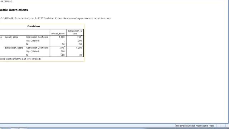Image resolution: width=229 pixels, height=129 pixels.
Task: Click the 'metric Correlations' section heading
Action: click(14, 10)
